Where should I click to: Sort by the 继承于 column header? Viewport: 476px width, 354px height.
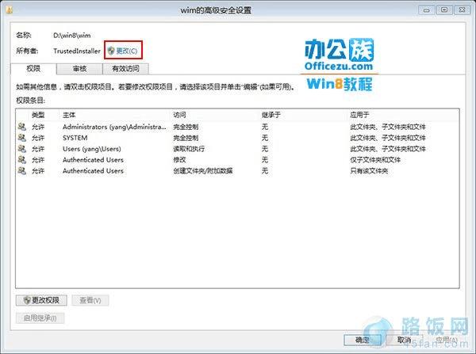pos(271,115)
